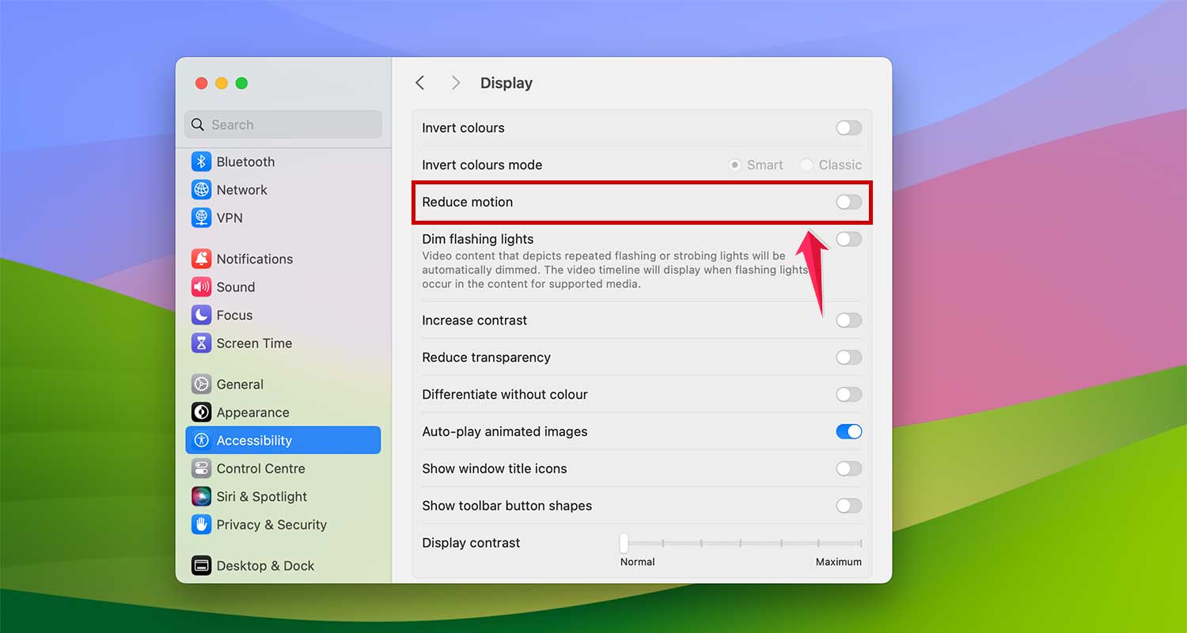This screenshot has width=1187, height=633.
Task: Click the Screen Time hourglass icon
Action: [200, 343]
